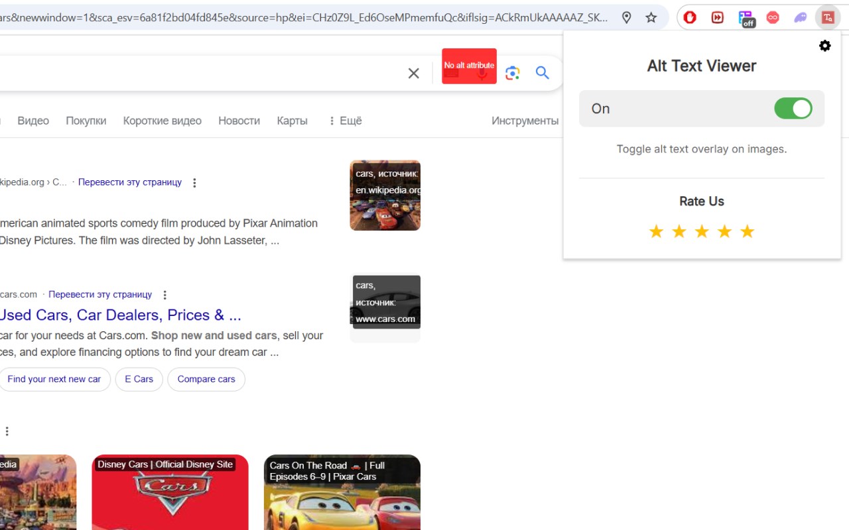Click the red infinity extension icon
This screenshot has width=849, height=530.
773,18
